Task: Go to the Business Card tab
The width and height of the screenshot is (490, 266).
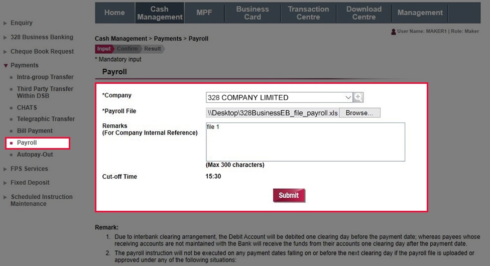Action: [x=253, y=13]
